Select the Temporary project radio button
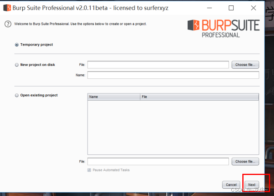 point(16,45)
